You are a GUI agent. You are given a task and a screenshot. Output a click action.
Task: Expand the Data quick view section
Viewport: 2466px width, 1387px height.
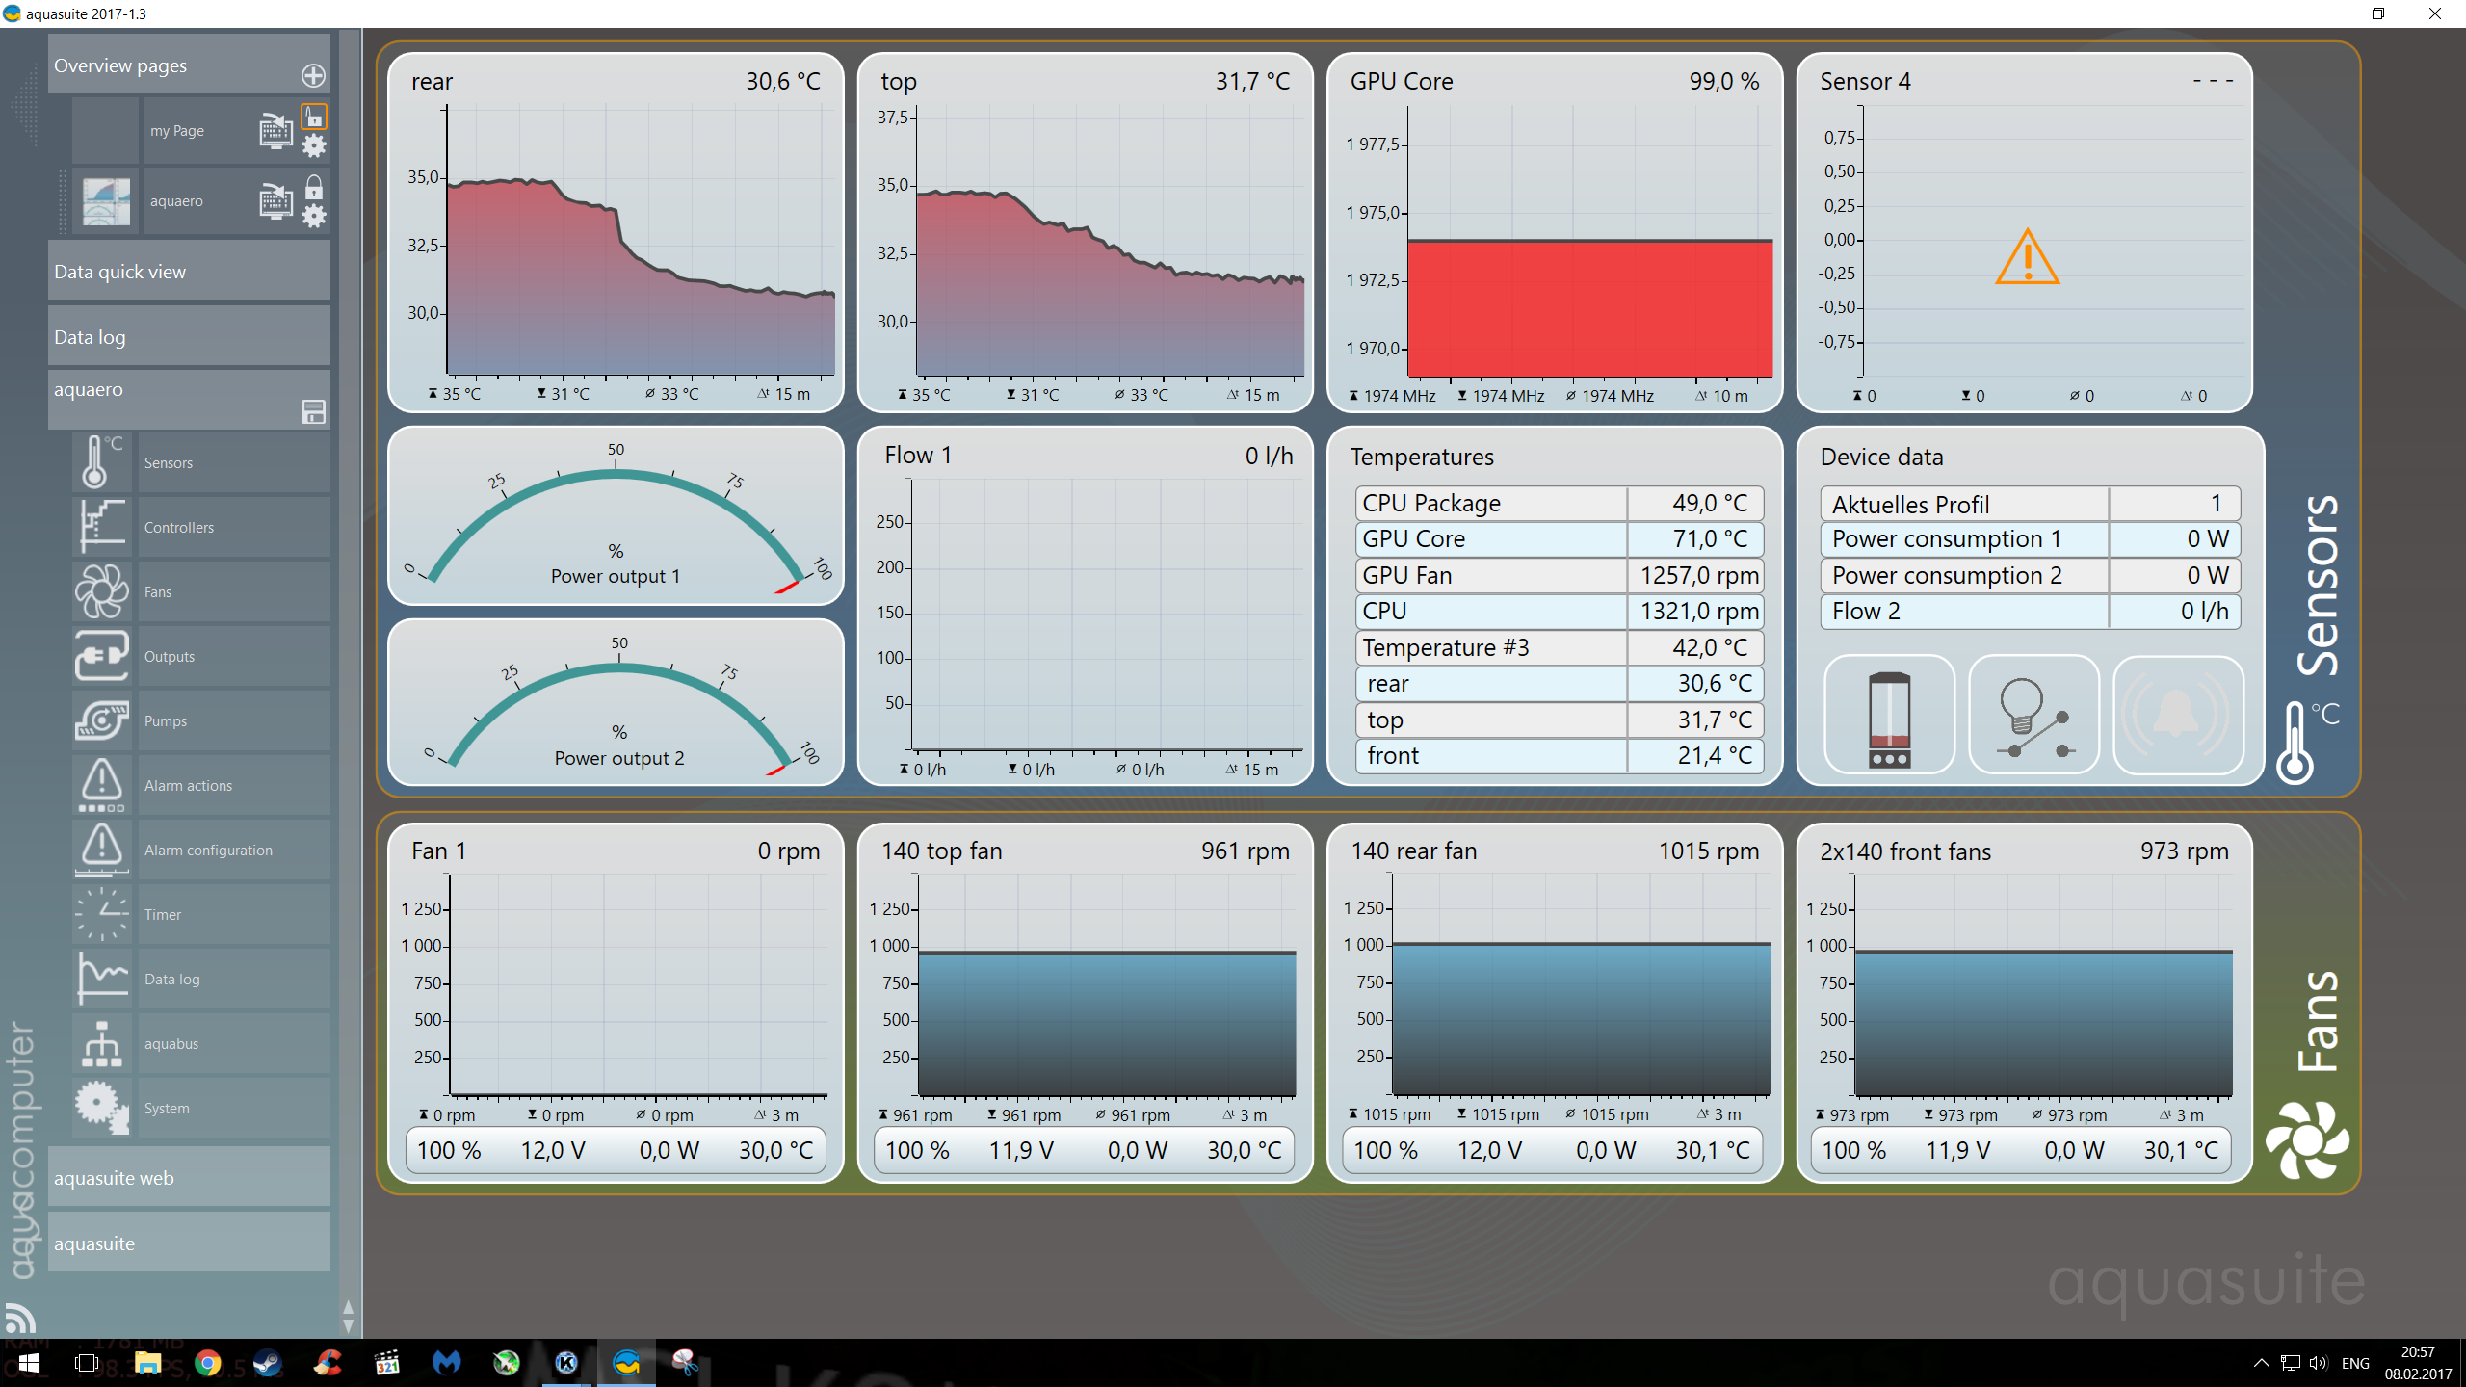tap(189, 271)
